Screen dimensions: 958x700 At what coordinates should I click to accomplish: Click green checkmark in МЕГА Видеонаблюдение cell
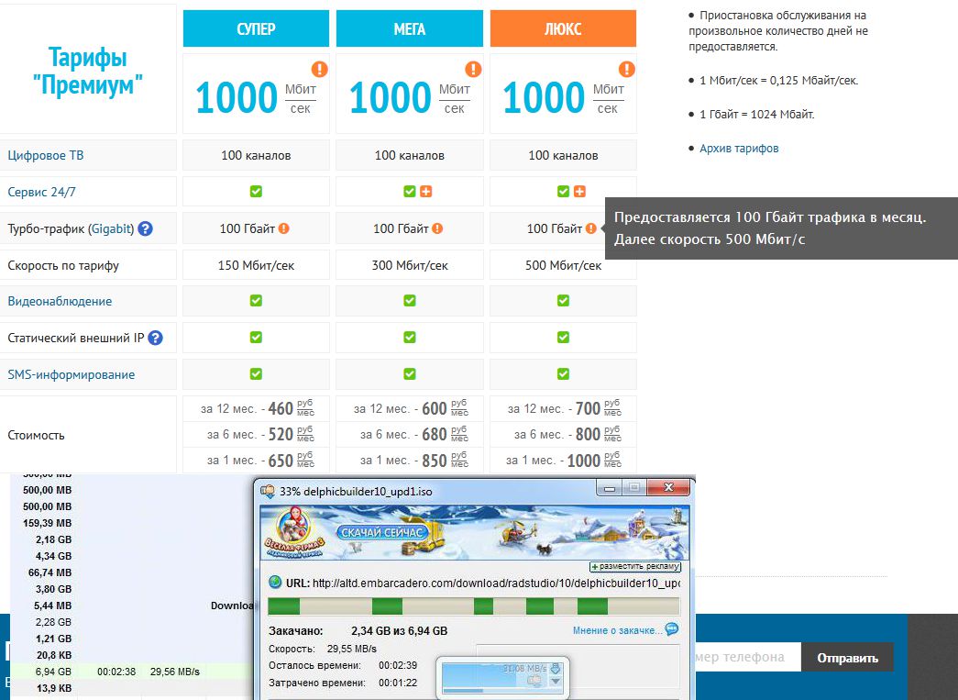[x=410, y=301]
